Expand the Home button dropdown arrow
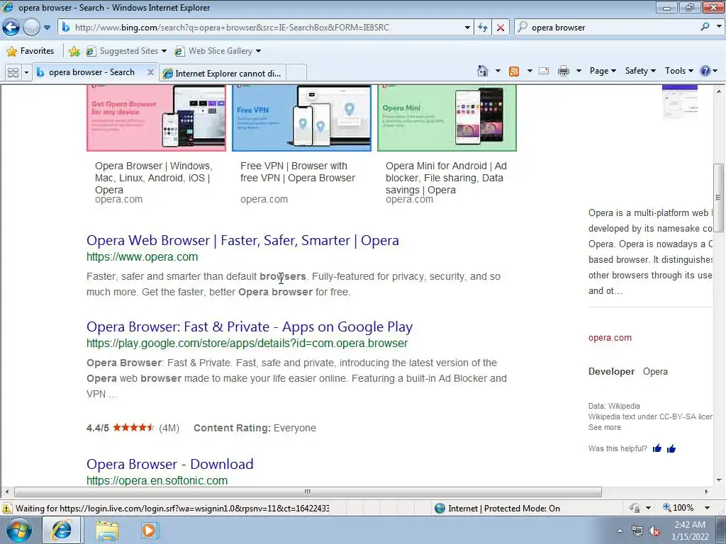 [498, 71]
